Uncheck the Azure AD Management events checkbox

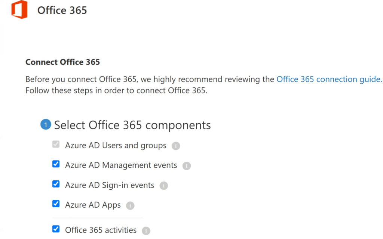pyautogui.click(x=56, y=164)
